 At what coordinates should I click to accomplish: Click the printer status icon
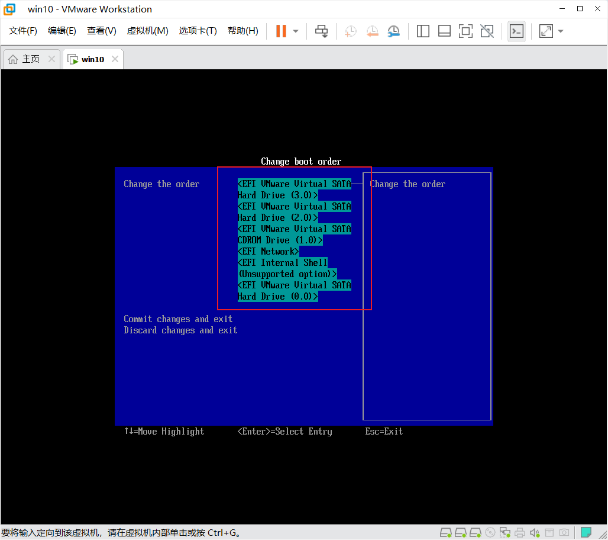click(520, 533)
